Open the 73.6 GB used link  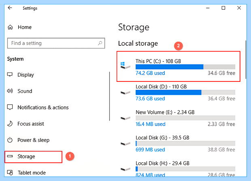pyautogui.click(x=150, y=98)
